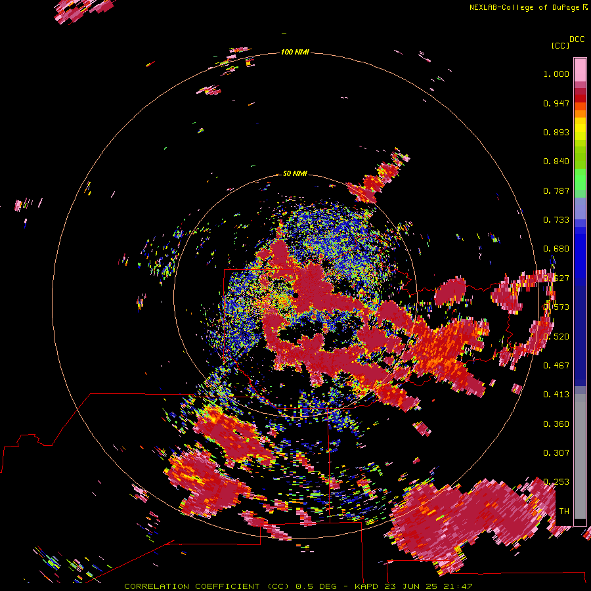Click the 1.000 legend value
The width and height of the screenshot is (591, 591).
(x=556, y=74)
